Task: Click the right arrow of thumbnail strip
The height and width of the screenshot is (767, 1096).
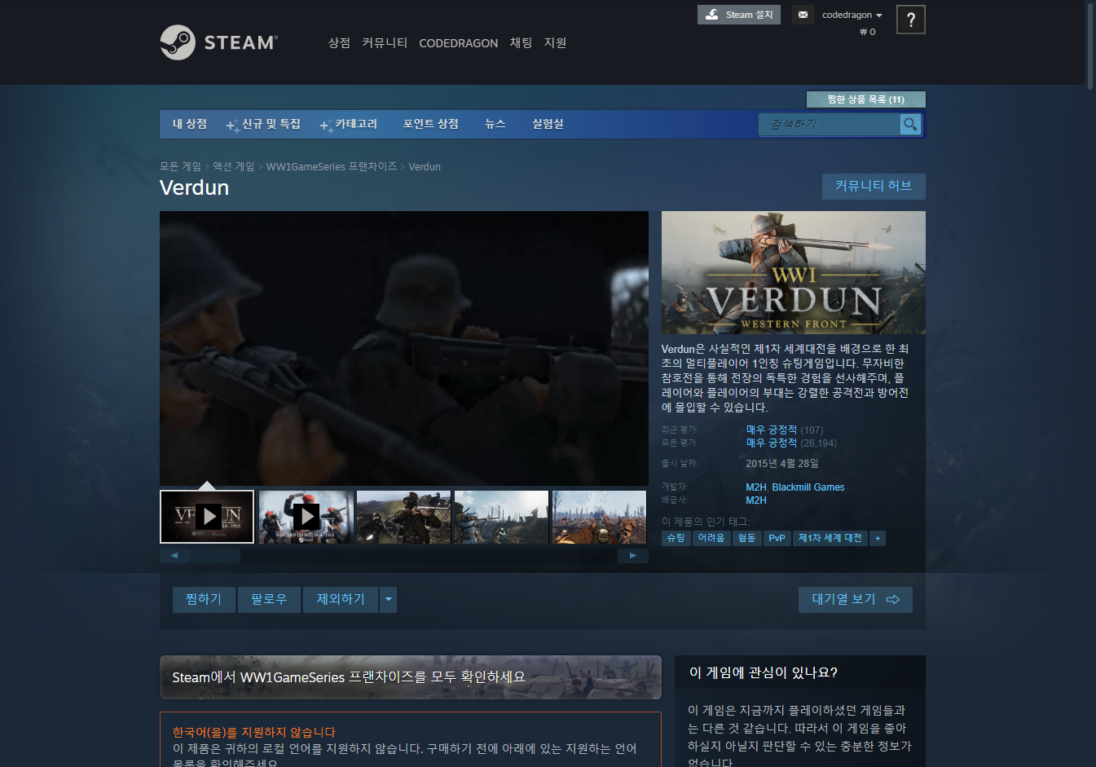Action: pos(633,556)
